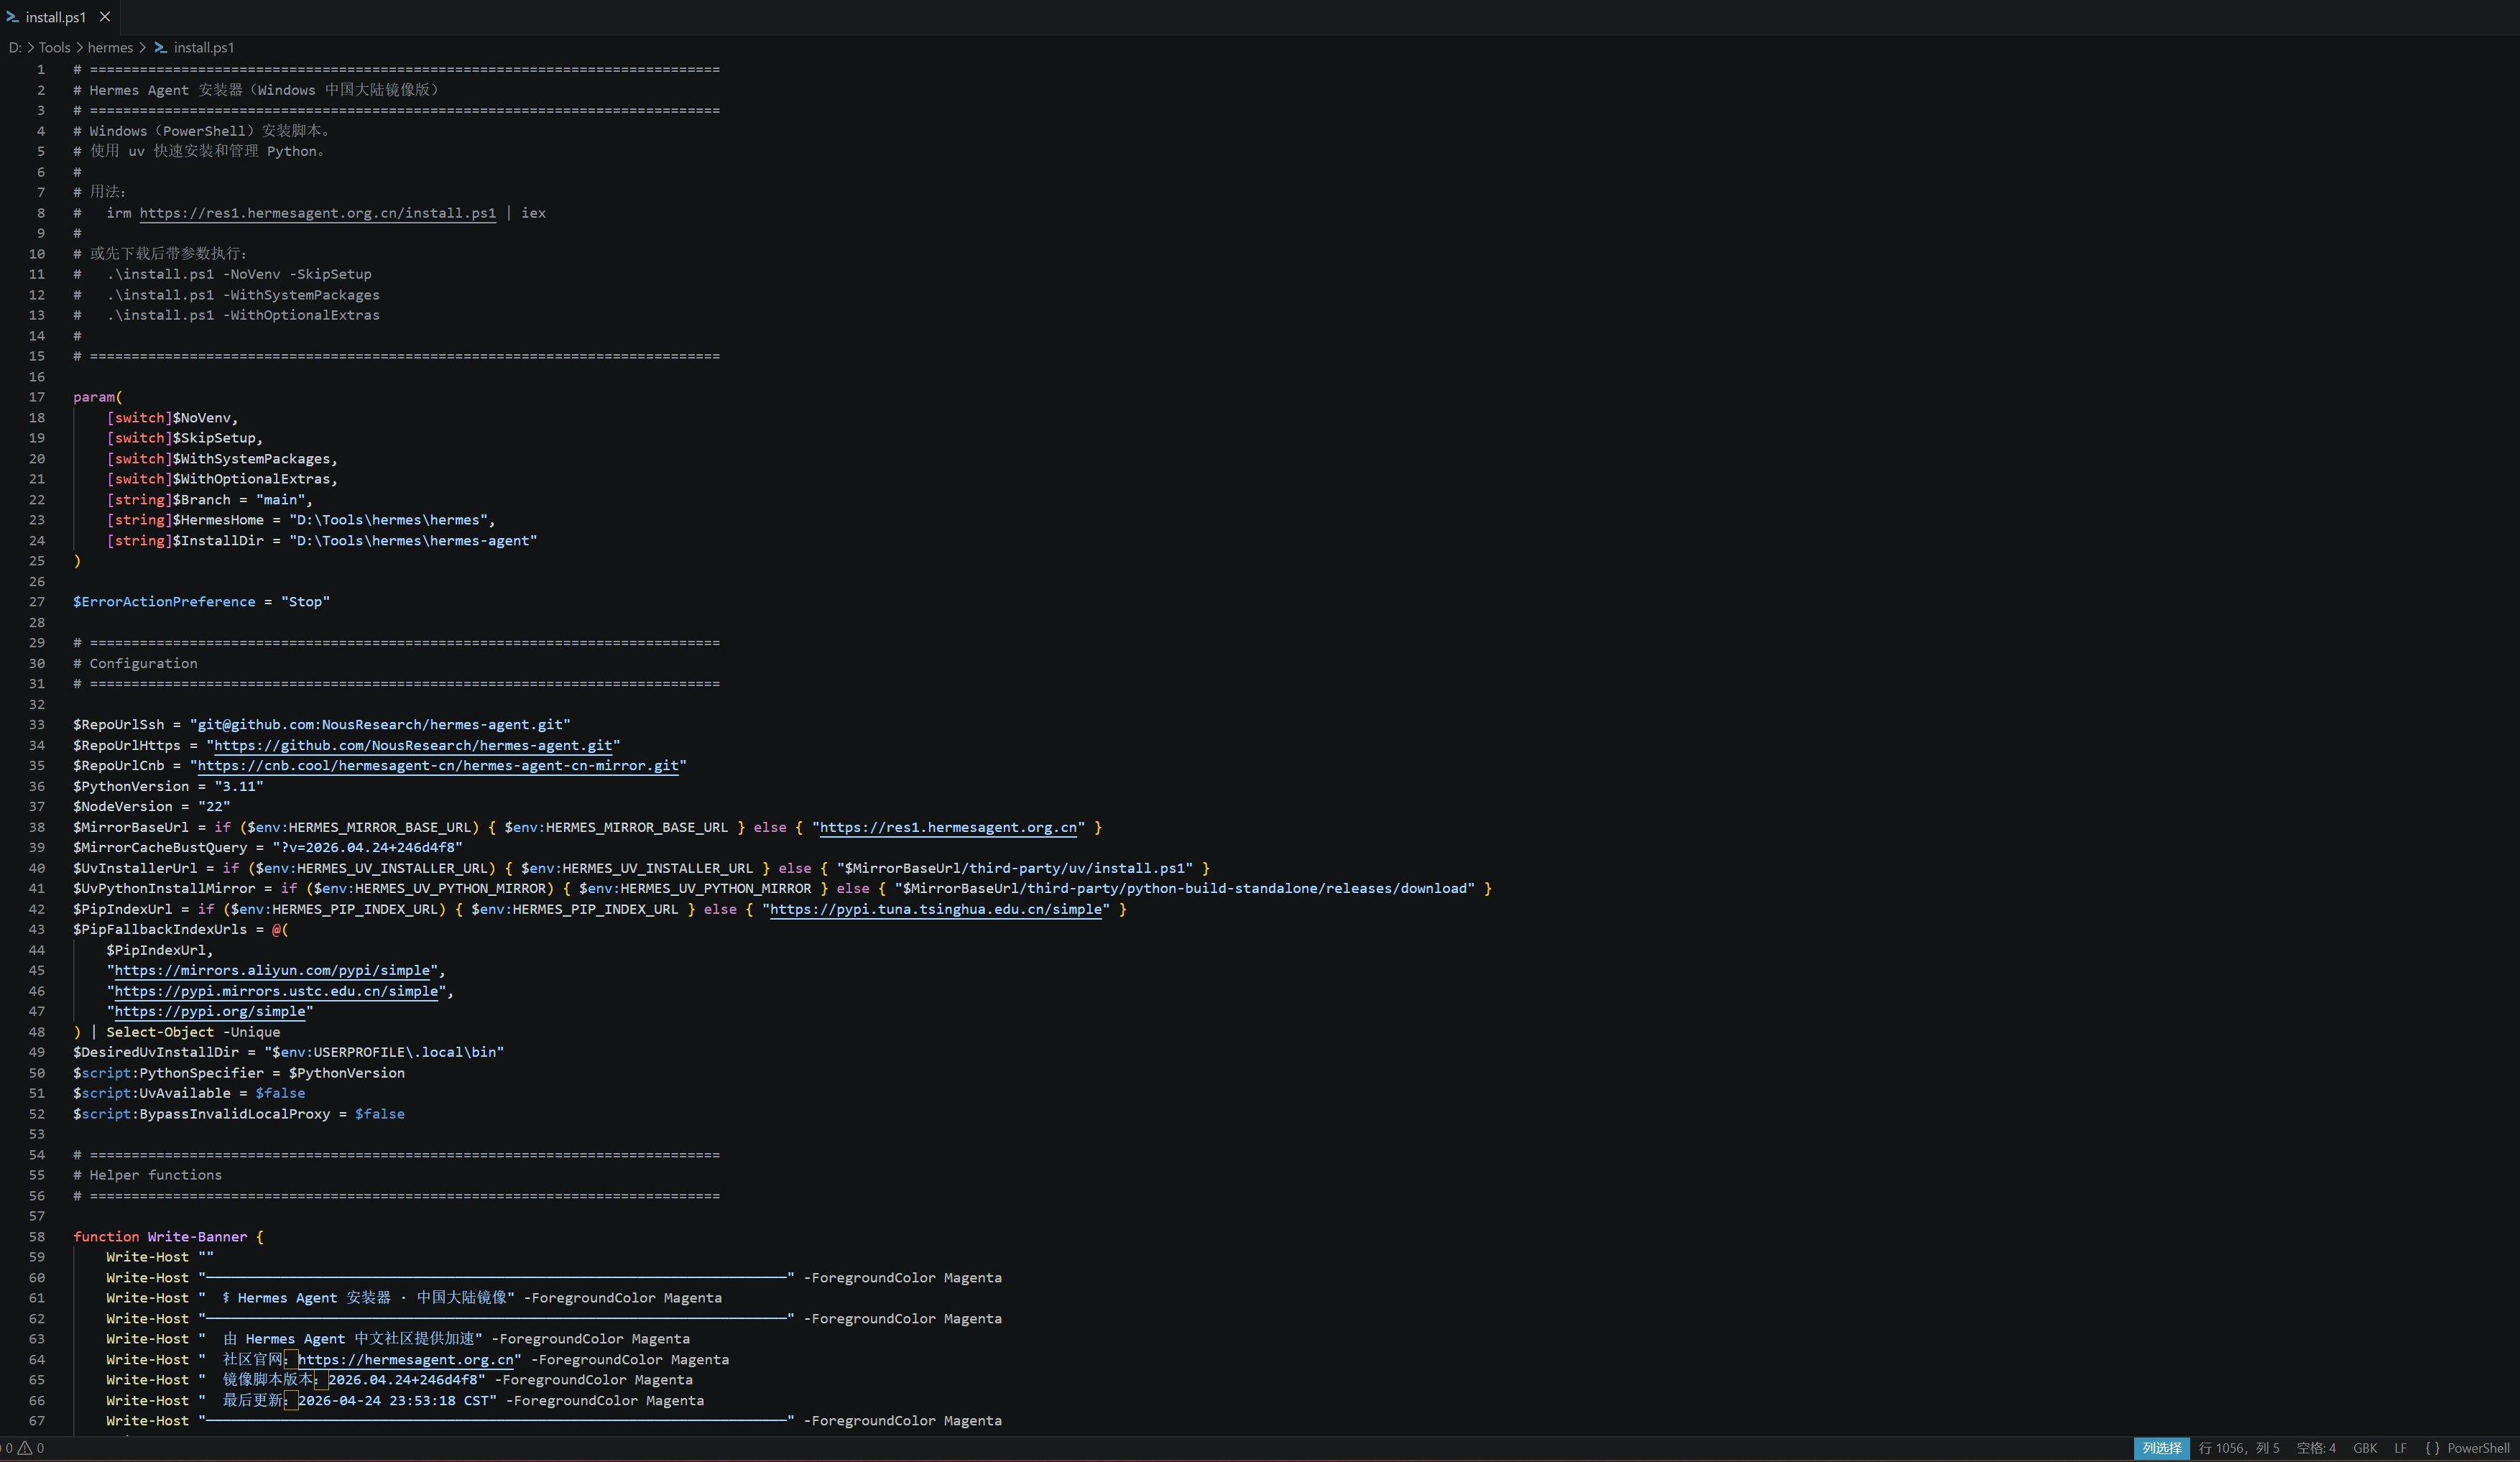Change the file encoding from GBK
Image resolution: width=2520 pixels, height=1462 pixels.
(x=2365, y=1448)
